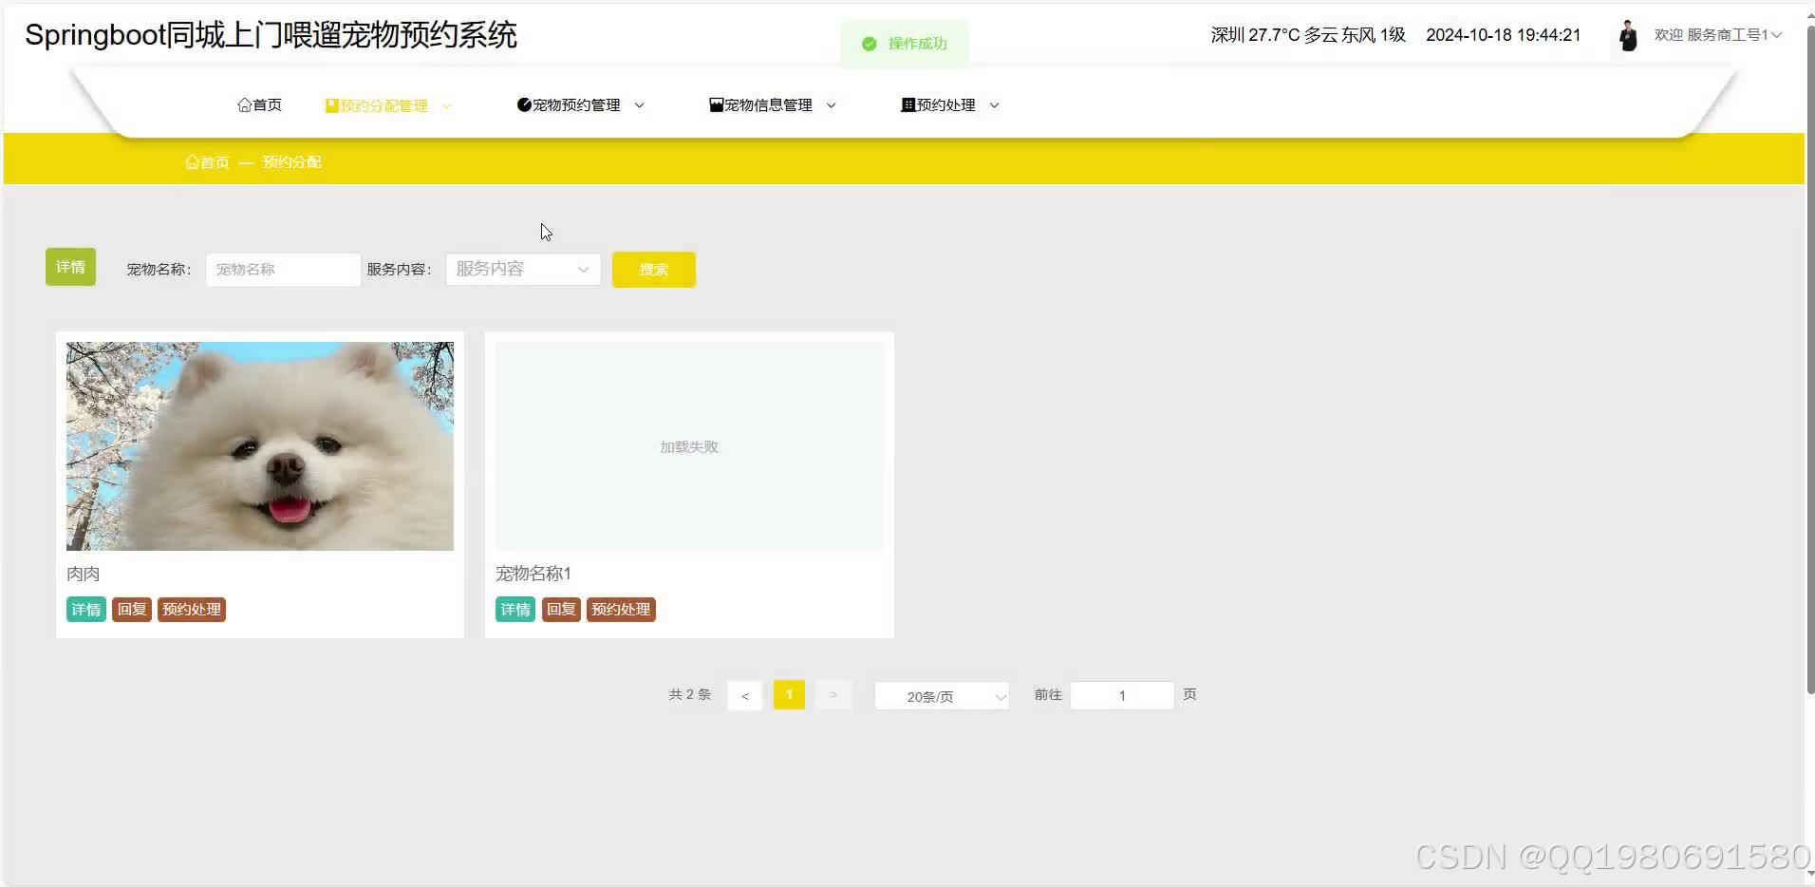Click 回复 button under 宠物名称1

click(560, 609)
